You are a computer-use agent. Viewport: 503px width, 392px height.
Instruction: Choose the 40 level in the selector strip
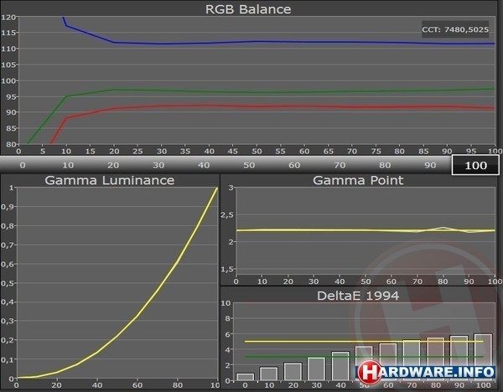point(204,165)
